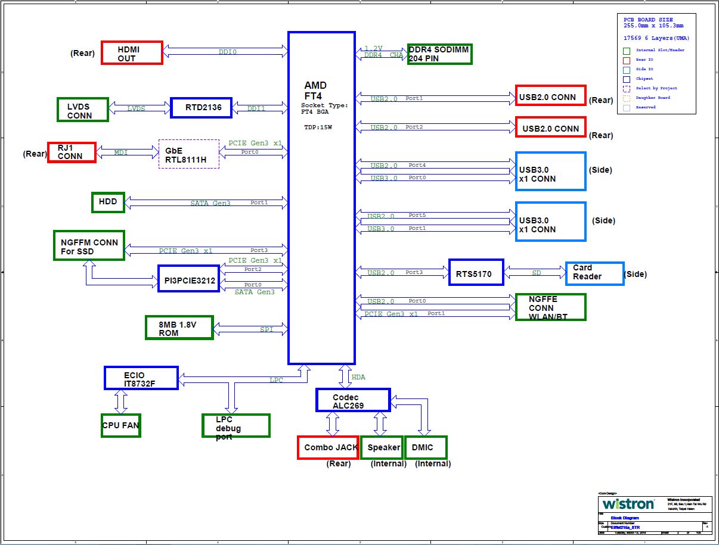Select the HDMI OUT block
This screenshot has height=545, width=719.
pos(132,53)
